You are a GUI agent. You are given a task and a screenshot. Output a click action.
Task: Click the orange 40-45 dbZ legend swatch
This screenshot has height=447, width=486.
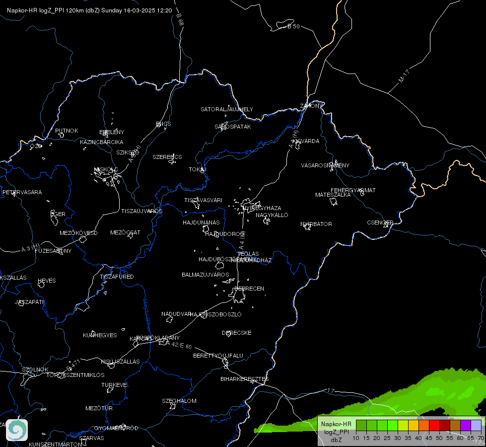pyautogui.click(x=424, y=426)
